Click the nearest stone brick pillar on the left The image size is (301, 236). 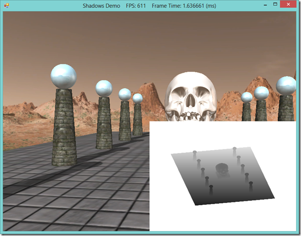(x=64, y=127)
